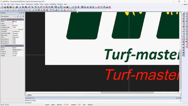Viewport: 188px width, 106px height.
Task: Click the quick select icon in Property panel
Action: point(23,16)
